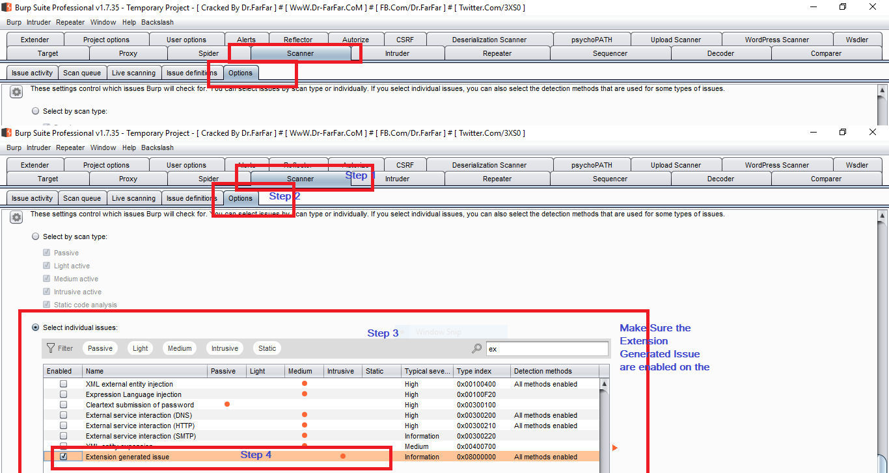889x473 pixels.
Task: Enable External service interaction (SMTP) checkbox
Action: (63, 436)
